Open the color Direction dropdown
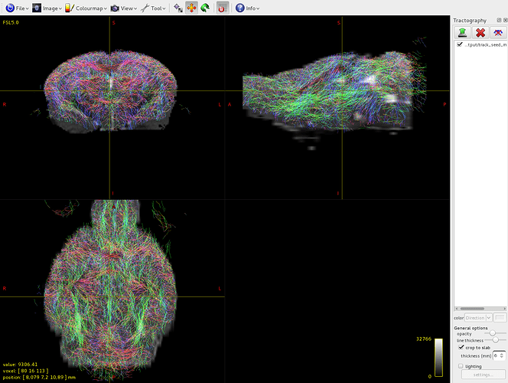Screen dimensions: 508x383 point(478,318)
